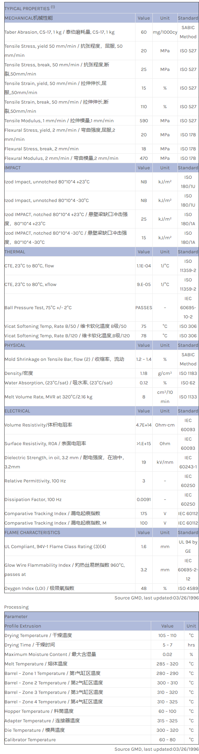The width and height of the screenshot is (199, 754).
Task: Select the FLAME CHARACTERISTICS section header
Action: [x=32, y=532]
